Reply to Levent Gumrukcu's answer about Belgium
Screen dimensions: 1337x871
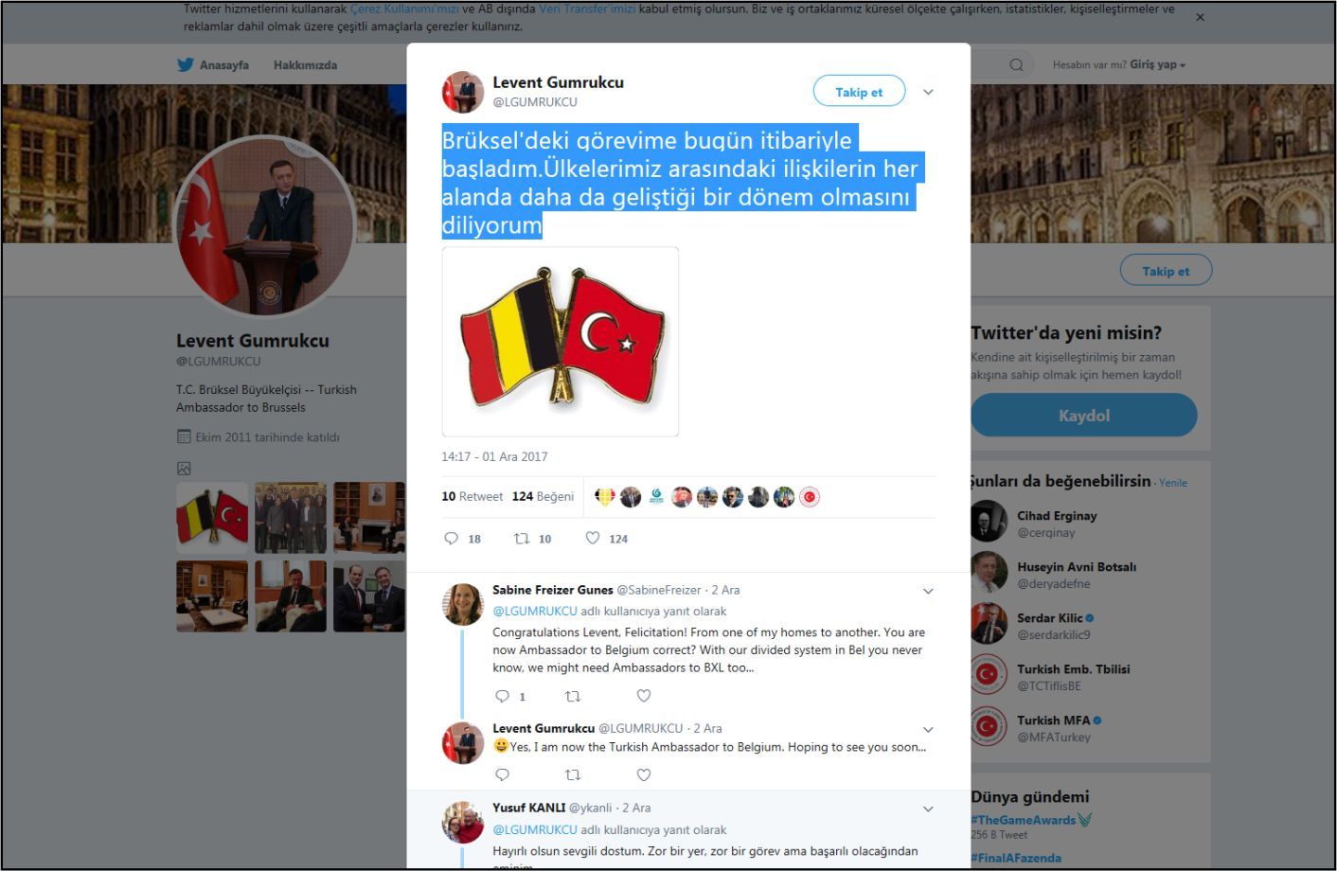(503, 774)
